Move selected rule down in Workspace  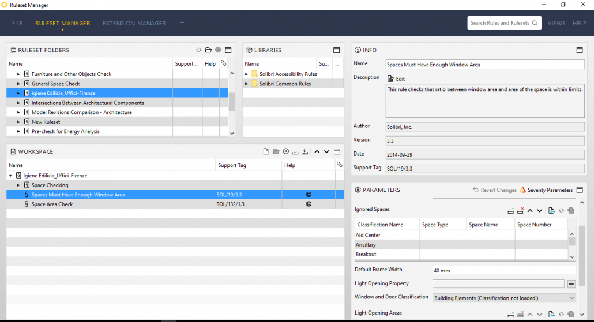tap(326, 151)
